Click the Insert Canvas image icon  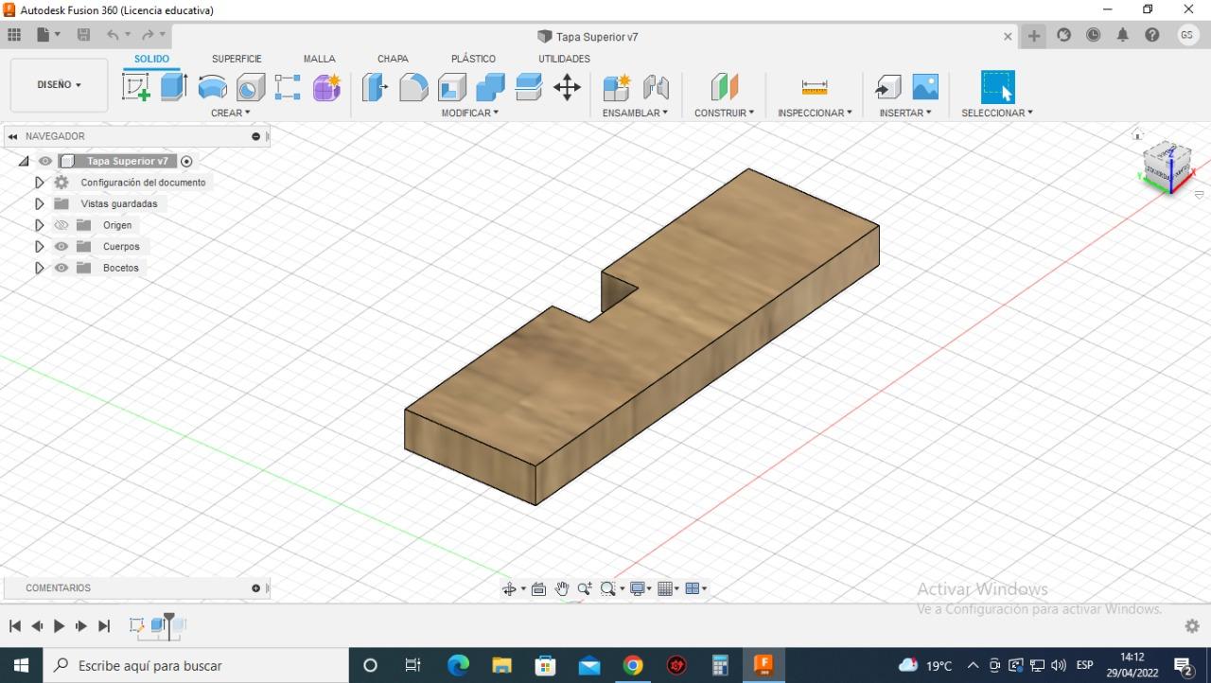925,87
